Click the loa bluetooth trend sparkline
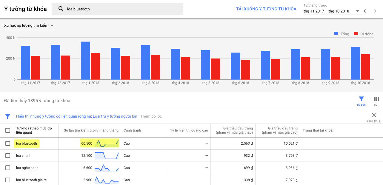 point(107,143)
